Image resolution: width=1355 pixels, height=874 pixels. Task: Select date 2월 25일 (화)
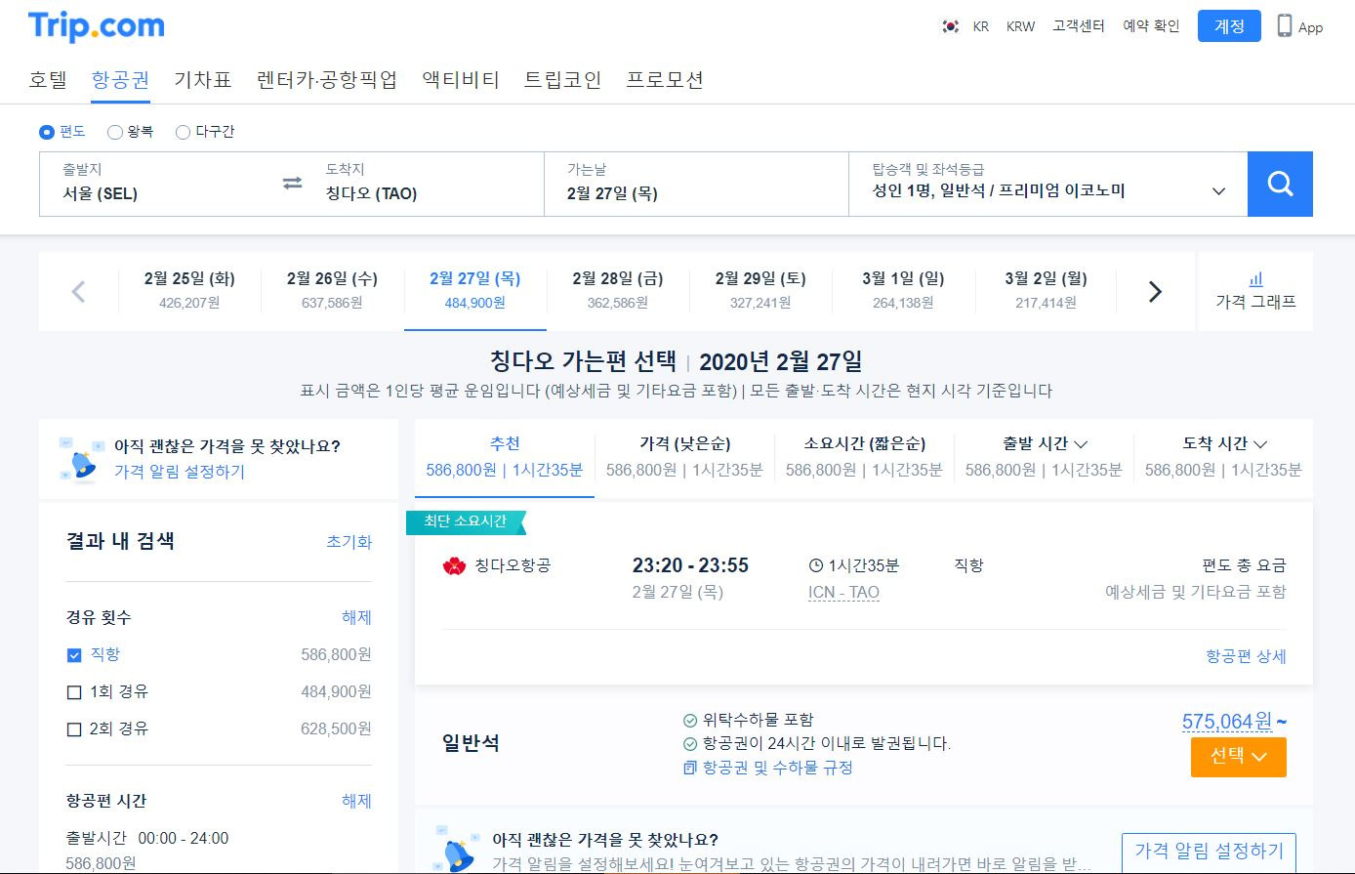click(189, 290)
